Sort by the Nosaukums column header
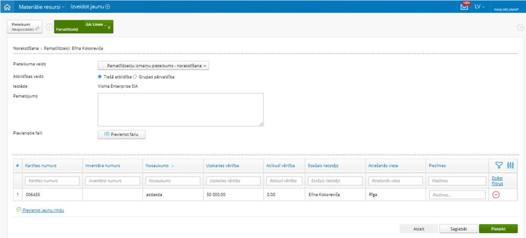 160,165
